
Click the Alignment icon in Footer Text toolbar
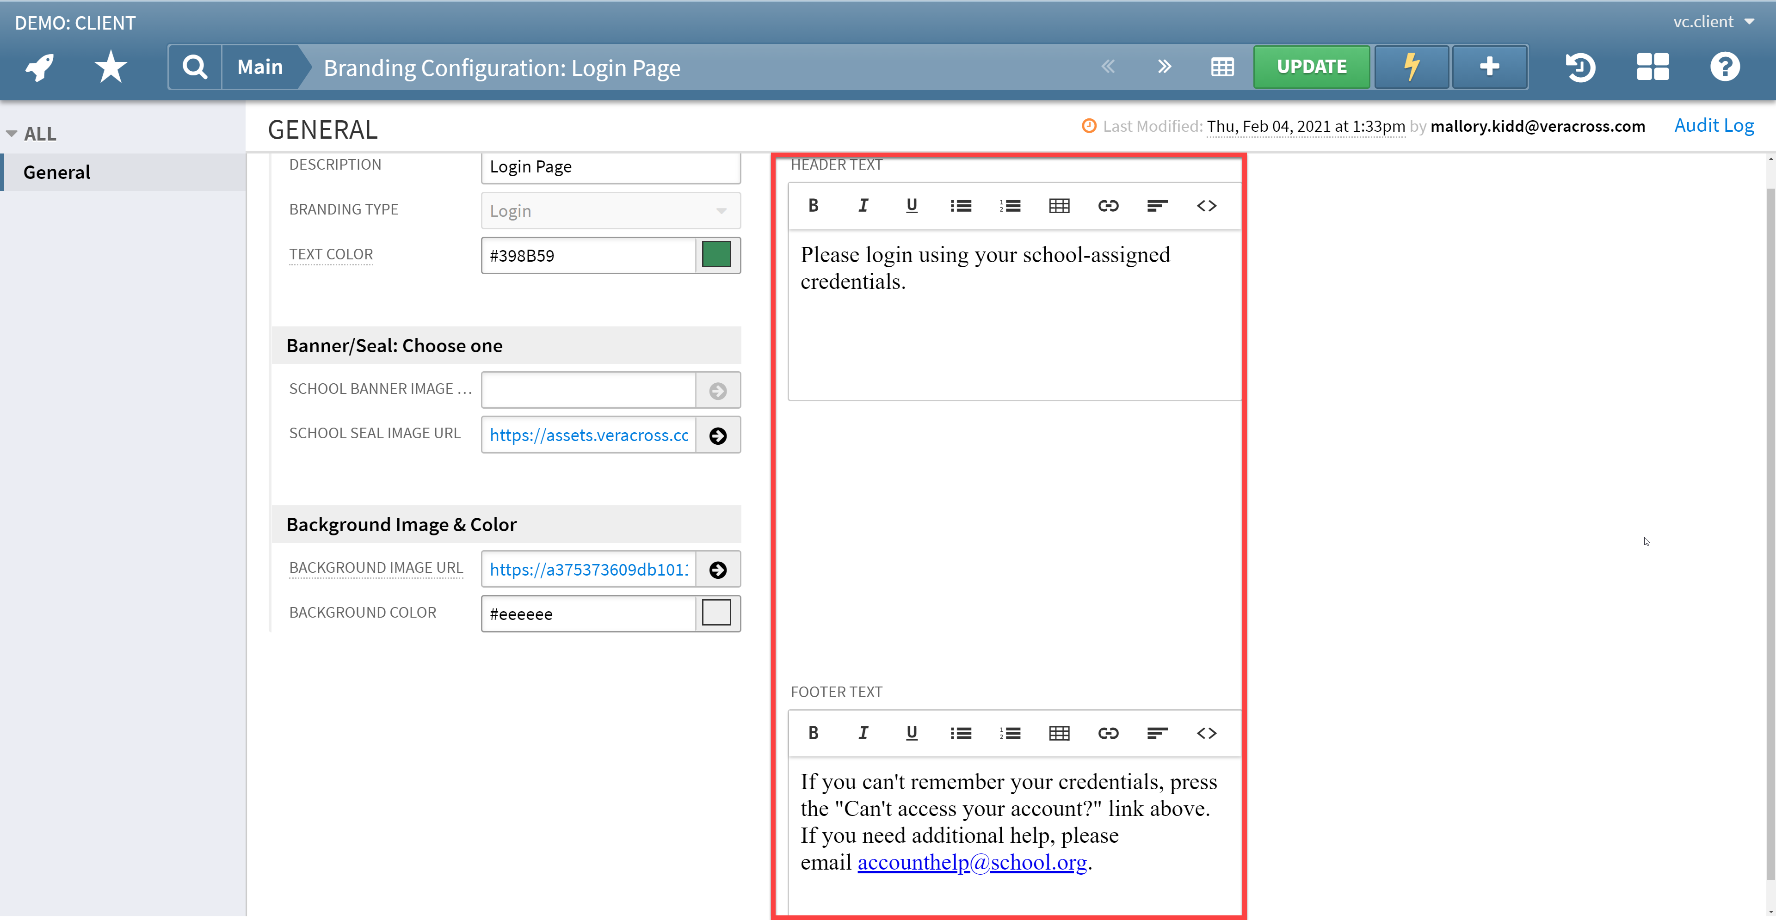pyautogui.click(x=1155, y=733)
